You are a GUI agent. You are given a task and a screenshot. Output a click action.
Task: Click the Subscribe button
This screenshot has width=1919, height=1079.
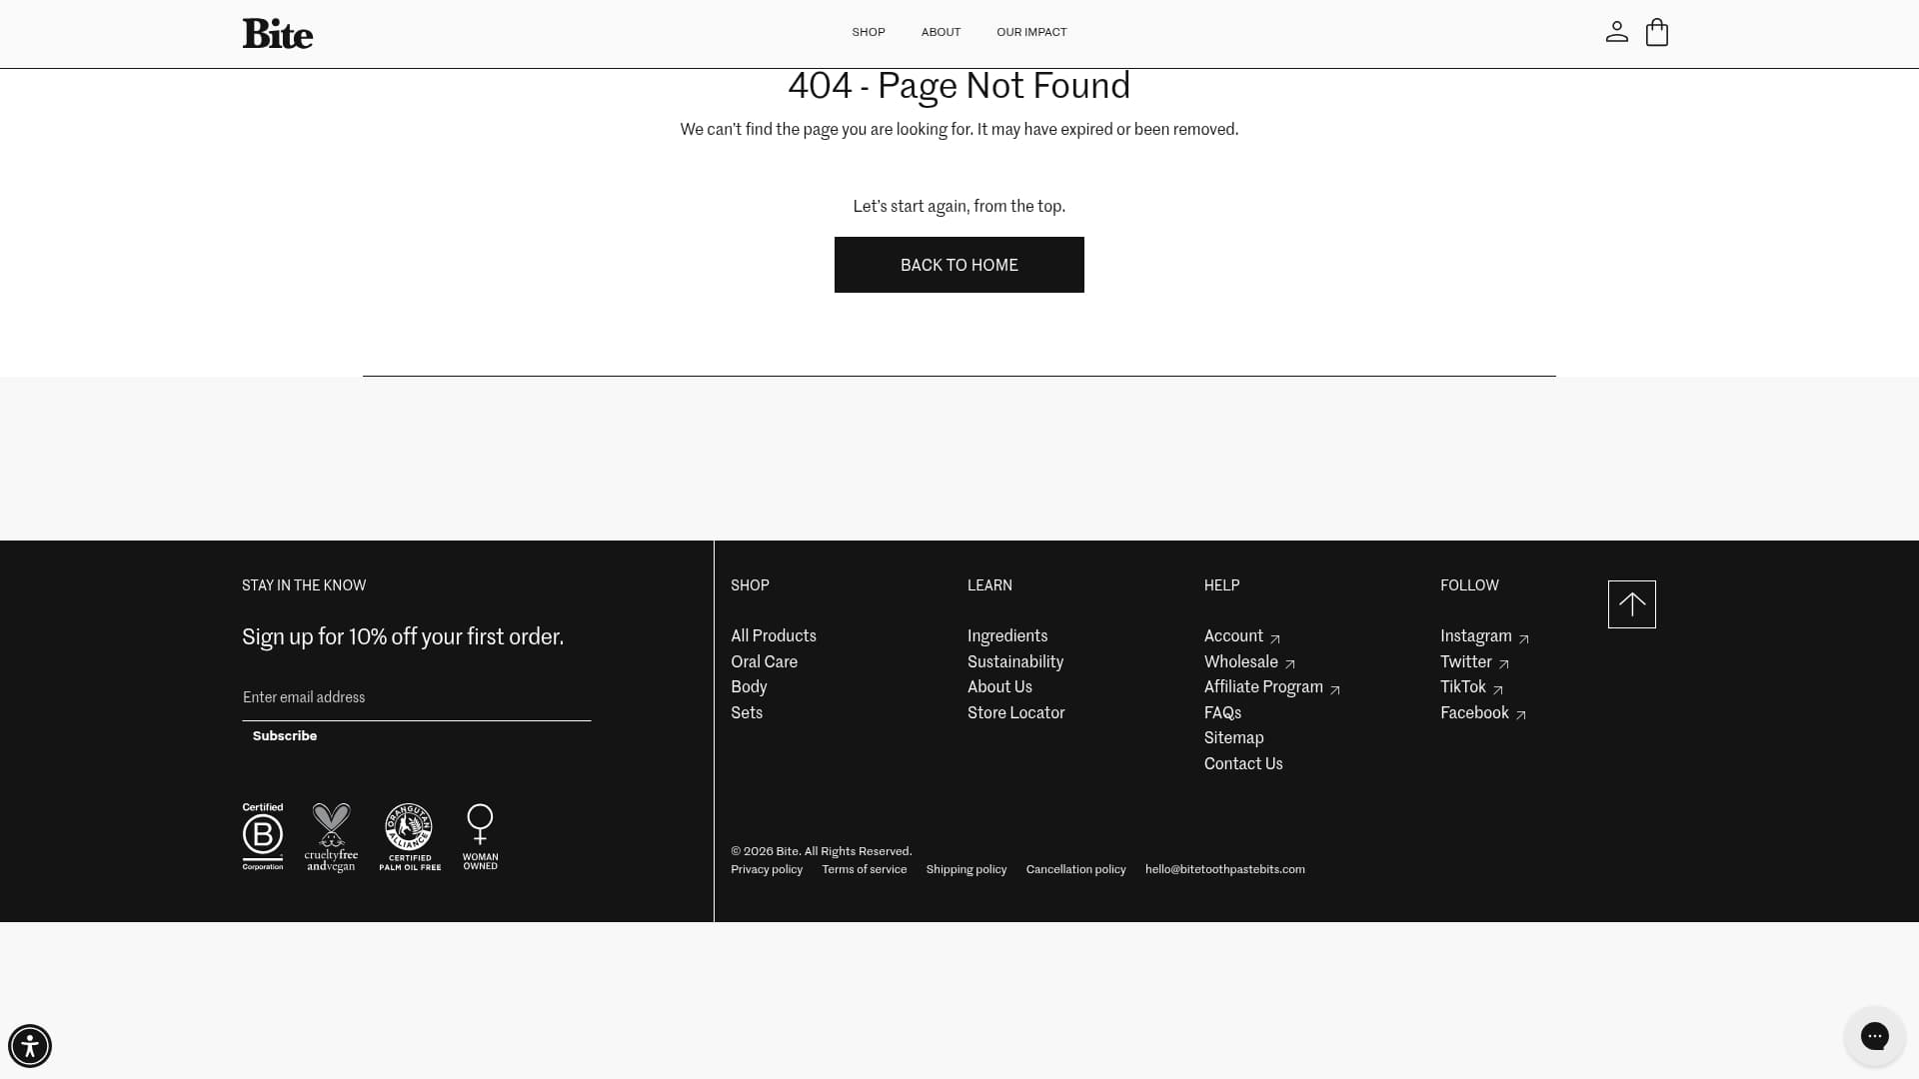click(x=285, y=736)
